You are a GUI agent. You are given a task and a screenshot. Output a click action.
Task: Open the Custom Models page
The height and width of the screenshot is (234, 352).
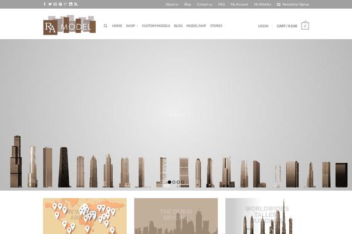pyautogui.click(x=156, y=26)
